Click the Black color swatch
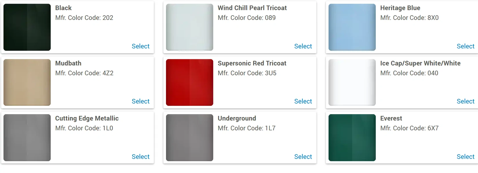The height and width of the screenshot is (173, 478). point(27,27)
